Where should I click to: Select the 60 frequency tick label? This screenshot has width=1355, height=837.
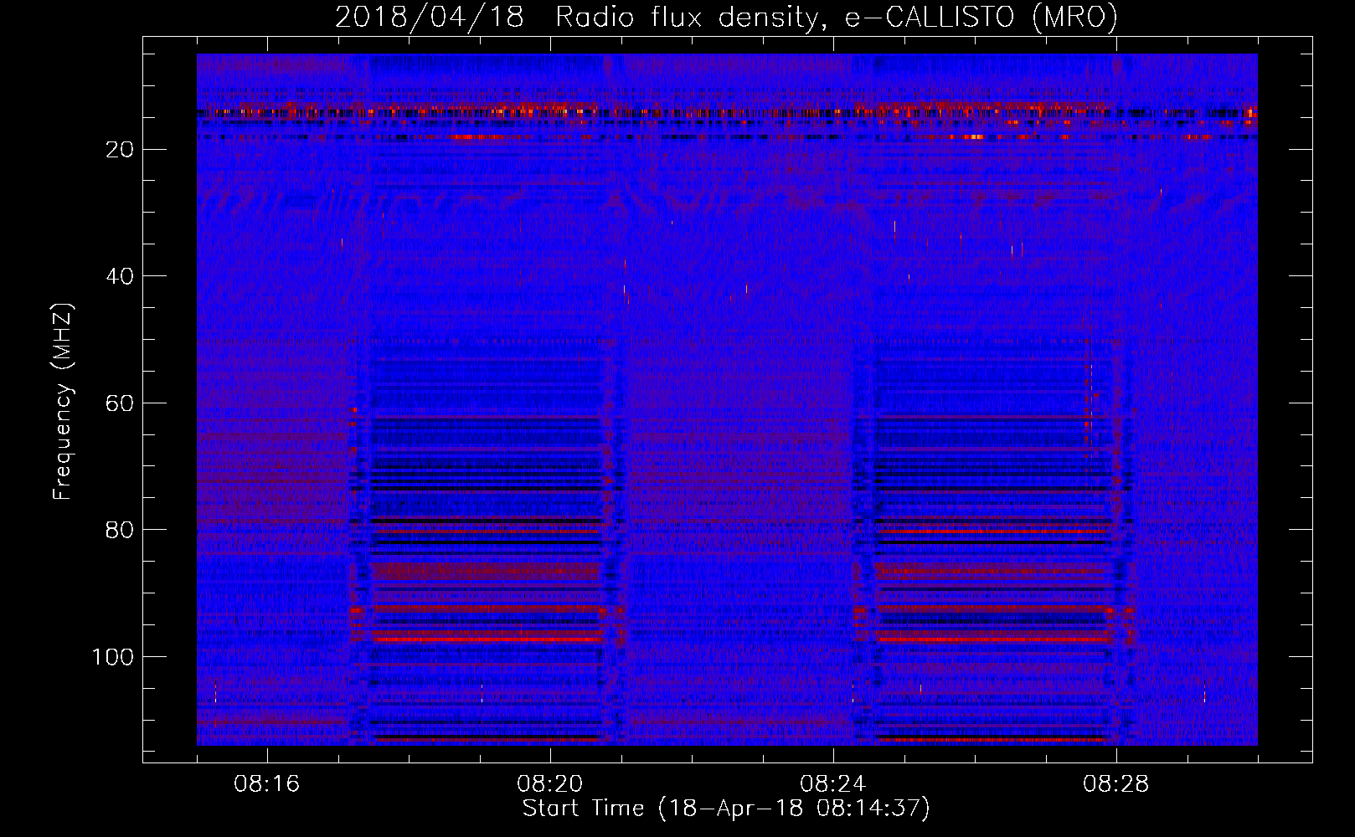(121, 403)
